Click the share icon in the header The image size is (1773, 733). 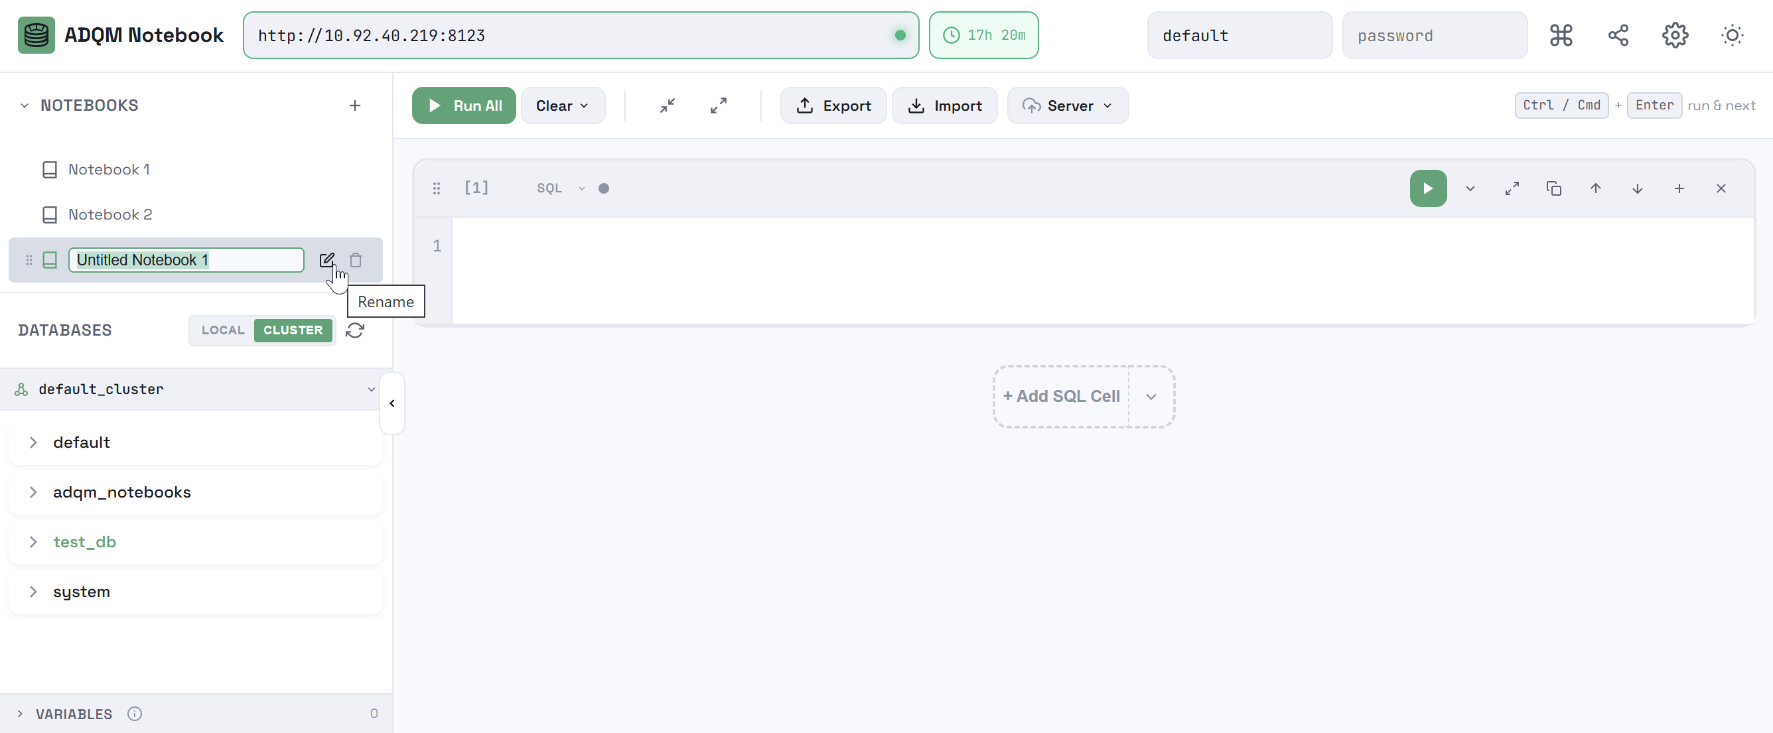pos(1618,35)
